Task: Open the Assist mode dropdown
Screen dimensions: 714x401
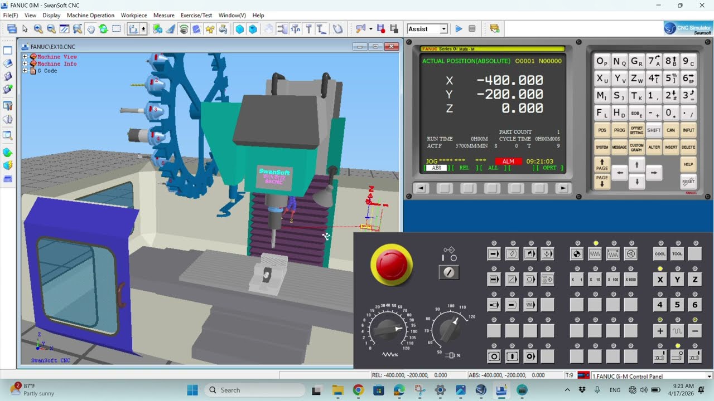Action: pos(443,29)
